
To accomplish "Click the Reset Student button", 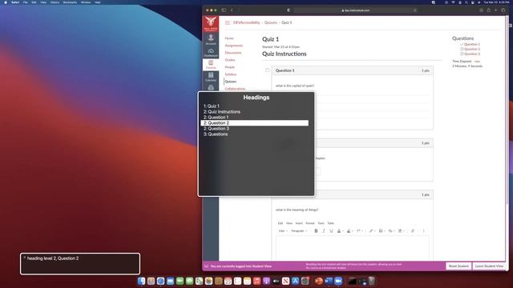I will 458,266.
